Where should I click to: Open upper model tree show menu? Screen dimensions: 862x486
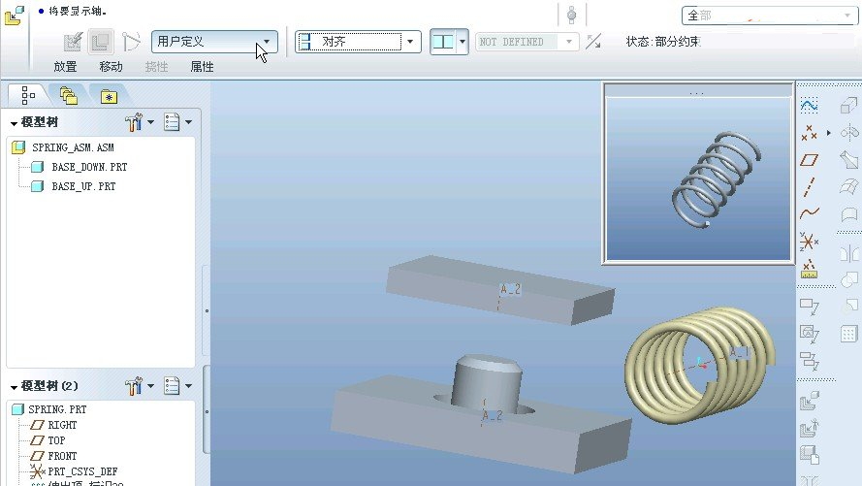[177, 122]
